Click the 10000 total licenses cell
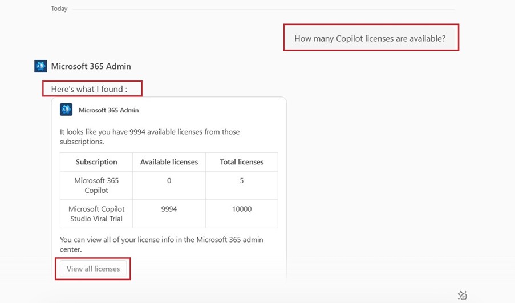Screen dimensions: 515x303 coord(242,213)
